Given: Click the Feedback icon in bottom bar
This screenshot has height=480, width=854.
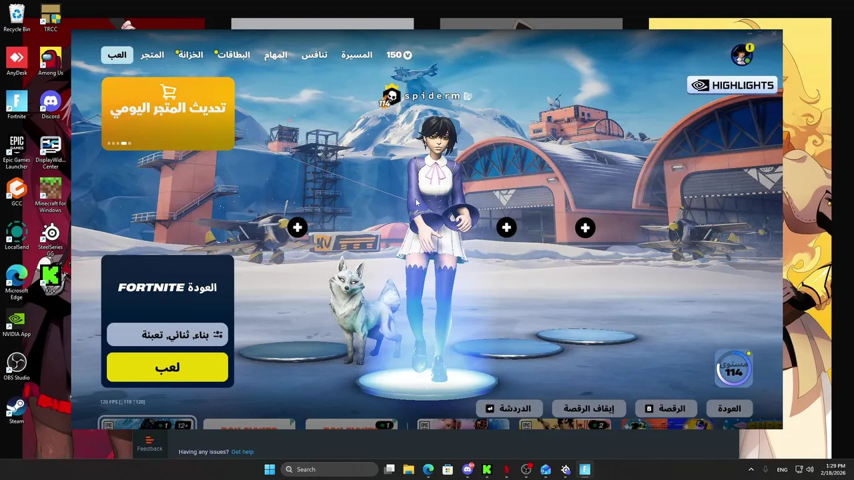Looking at the screenshot, I should pos(149,443).
